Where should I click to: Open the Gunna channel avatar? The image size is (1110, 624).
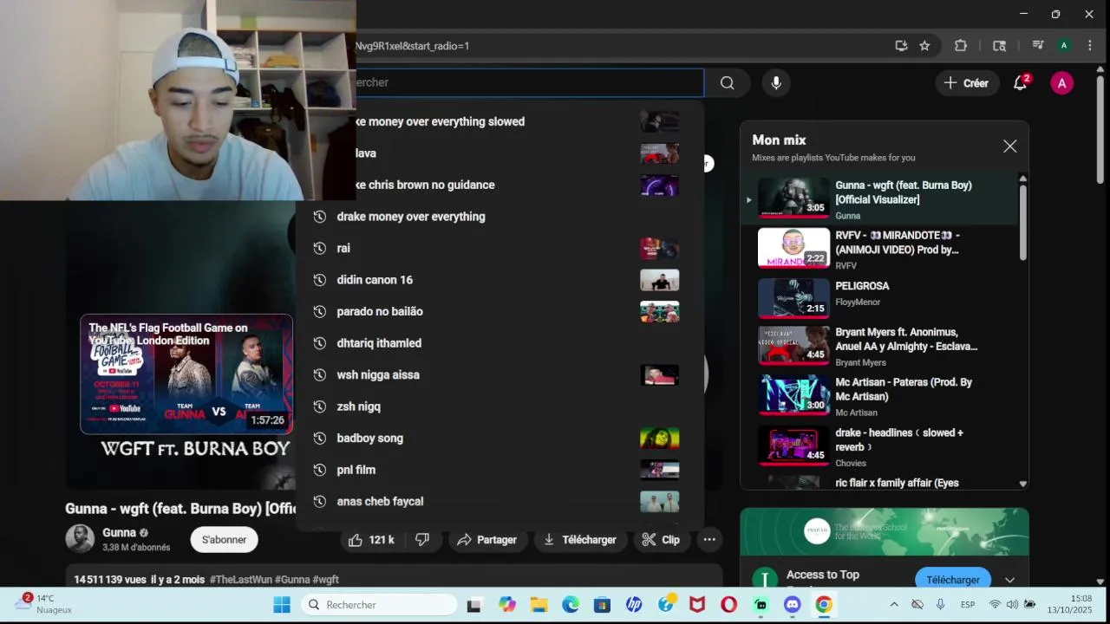point(80,539)
